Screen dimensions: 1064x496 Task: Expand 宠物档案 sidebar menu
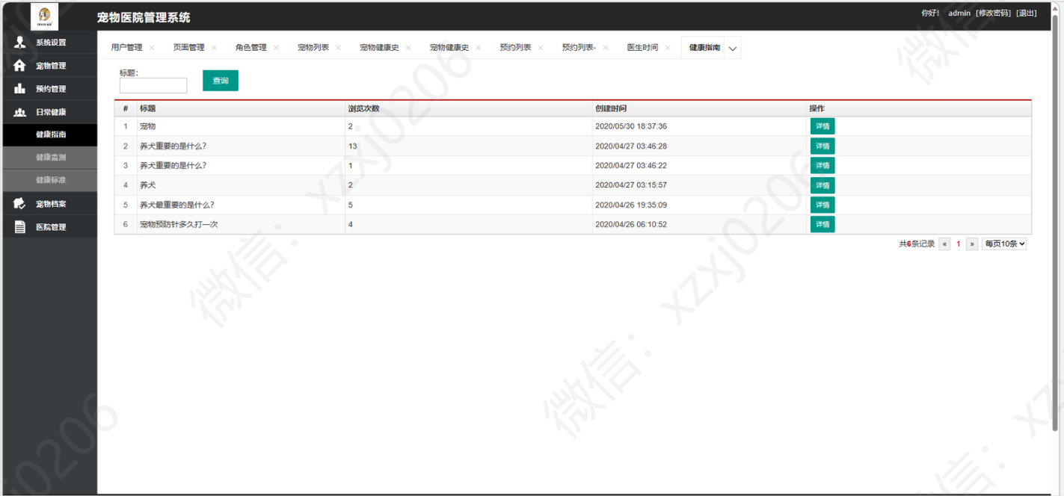[x=49, y=204]
